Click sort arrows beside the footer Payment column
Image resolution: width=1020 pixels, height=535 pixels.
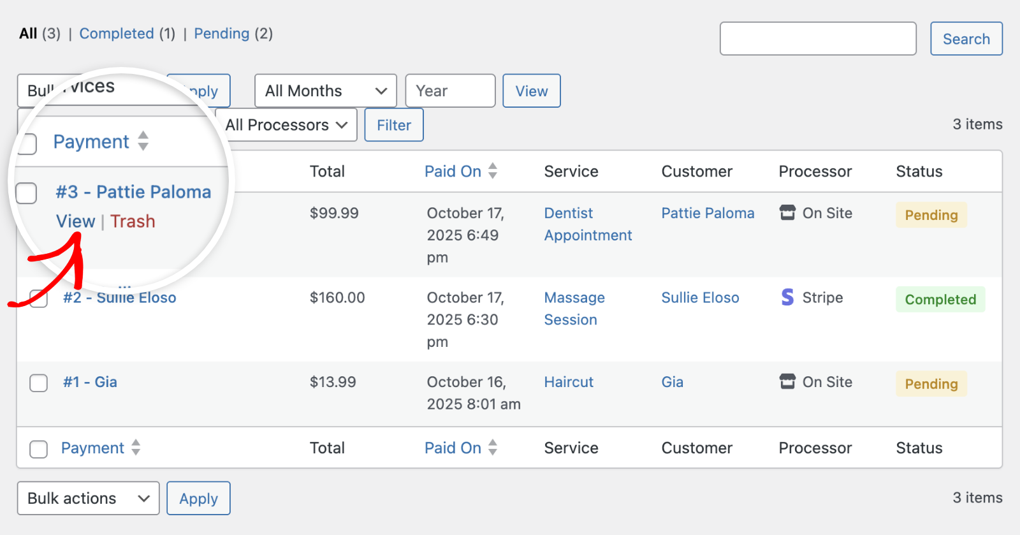tap(136, 448)
